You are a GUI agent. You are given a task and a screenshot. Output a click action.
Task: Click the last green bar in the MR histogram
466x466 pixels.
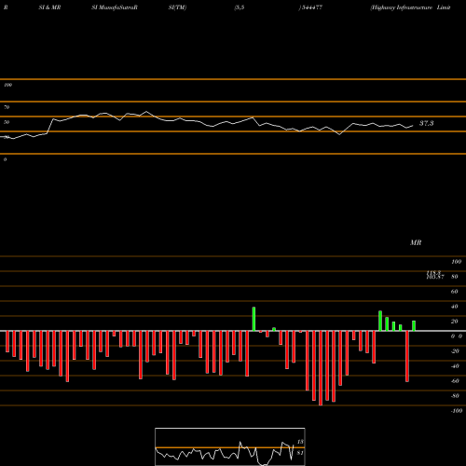414,326
